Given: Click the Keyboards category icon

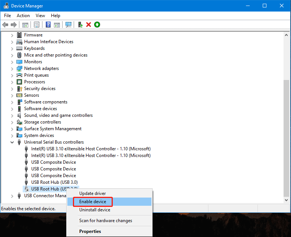Looking at the screenshot, I should point(19,48).
